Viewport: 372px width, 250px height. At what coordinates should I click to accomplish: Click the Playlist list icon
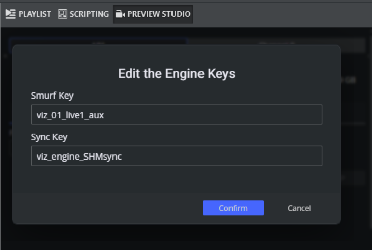[10, 14]
